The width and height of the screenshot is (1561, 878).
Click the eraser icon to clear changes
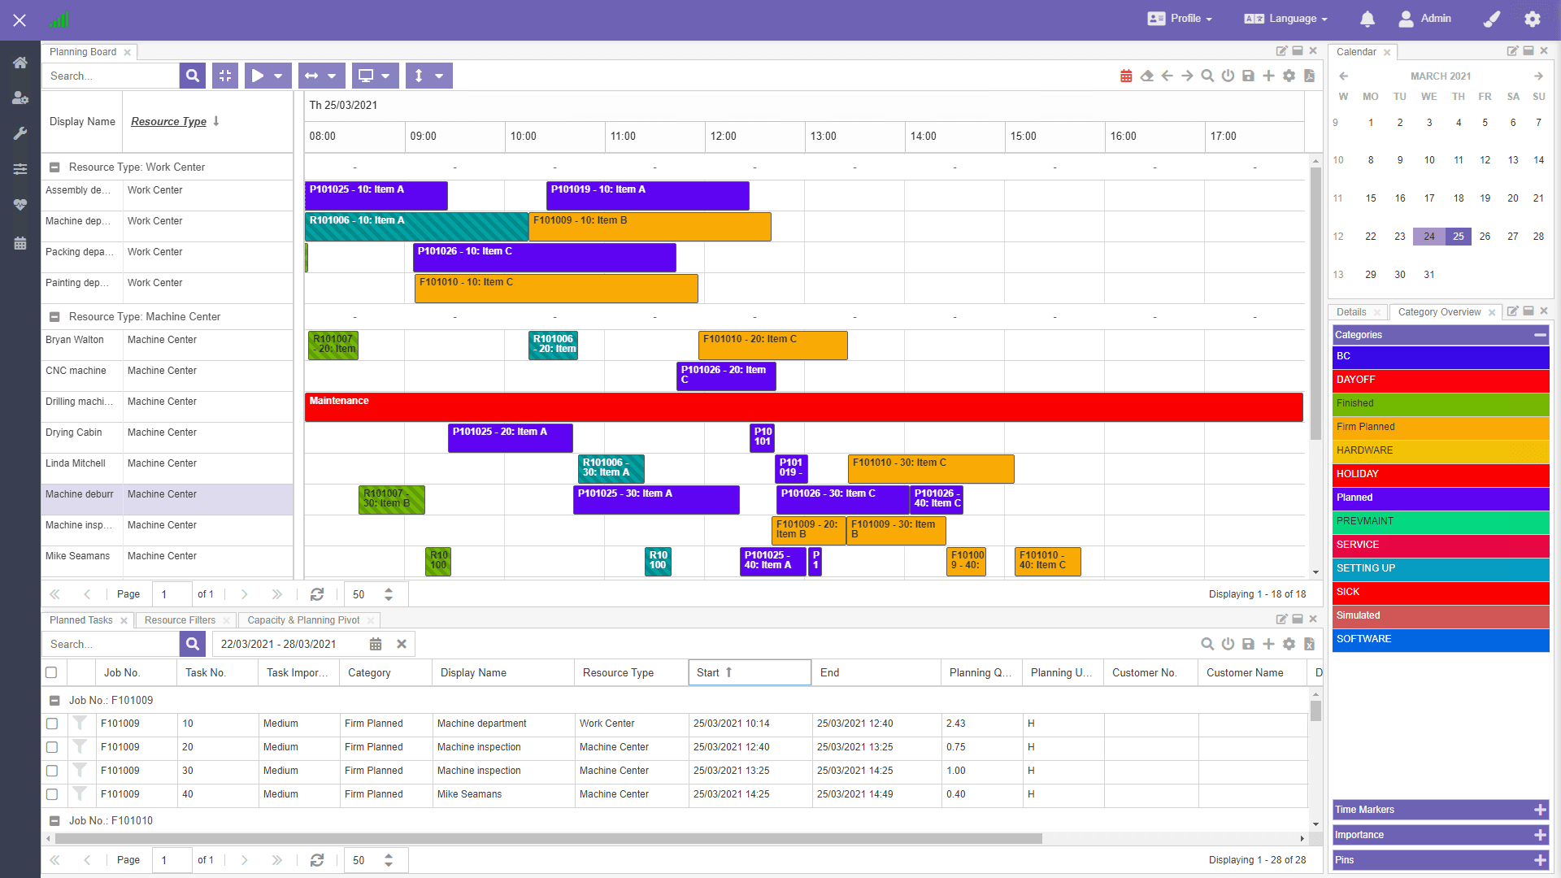[x=1146, y=76]
